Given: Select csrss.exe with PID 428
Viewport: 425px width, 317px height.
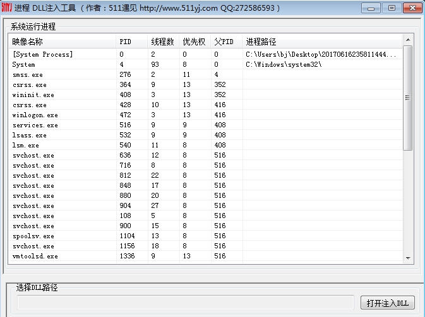Looking at the screenshot, I should click(205, 105).
